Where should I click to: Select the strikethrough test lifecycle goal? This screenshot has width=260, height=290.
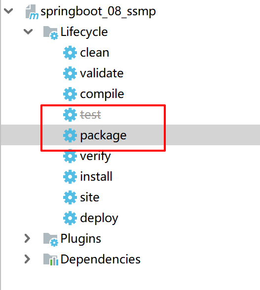point(90,115)
